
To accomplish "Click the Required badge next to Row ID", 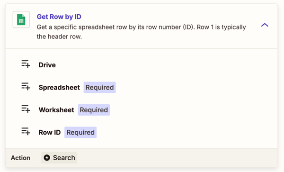I will pyautogui.click(x=80, y=132).
